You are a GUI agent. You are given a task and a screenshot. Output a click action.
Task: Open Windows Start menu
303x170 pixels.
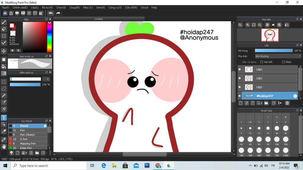5,166
